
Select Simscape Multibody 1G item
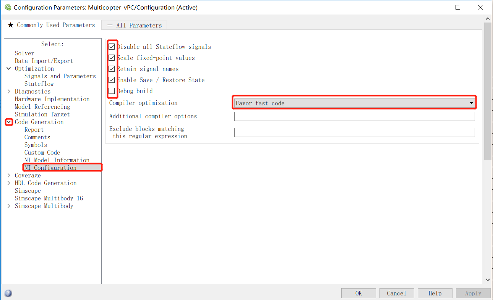49,198
